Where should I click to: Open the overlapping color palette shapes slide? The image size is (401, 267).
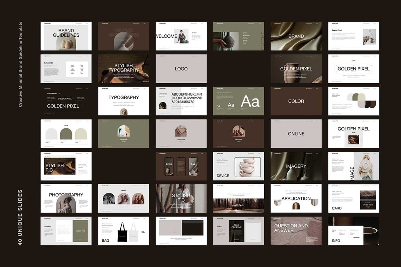[354, 101]
